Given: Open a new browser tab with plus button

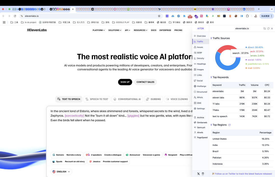Looking at the screenshot, I should pyautogui.click(x=259, y=9).
